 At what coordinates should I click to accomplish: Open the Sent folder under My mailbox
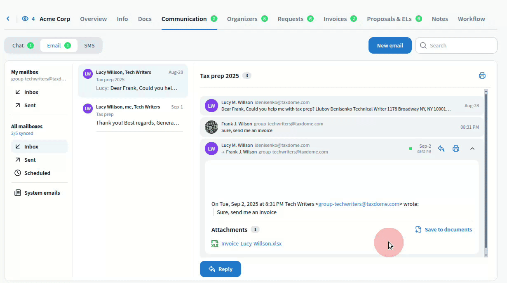(30, 105)
